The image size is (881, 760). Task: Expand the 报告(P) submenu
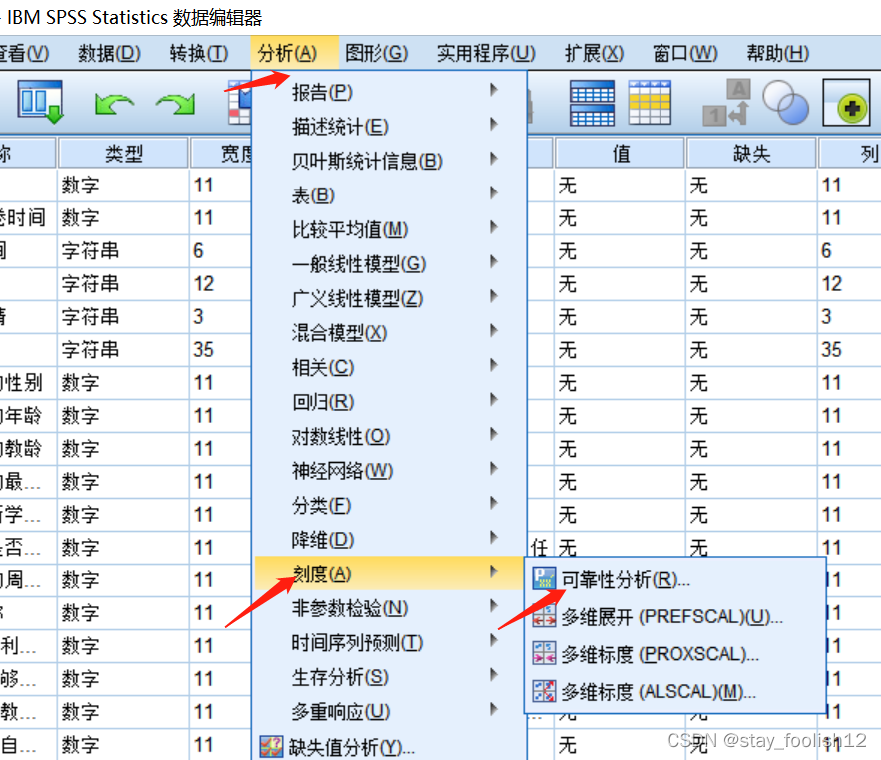click(389, 92)
